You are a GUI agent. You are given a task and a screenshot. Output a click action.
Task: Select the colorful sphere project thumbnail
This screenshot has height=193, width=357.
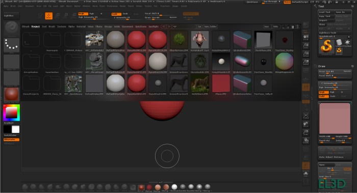point(285,62)
